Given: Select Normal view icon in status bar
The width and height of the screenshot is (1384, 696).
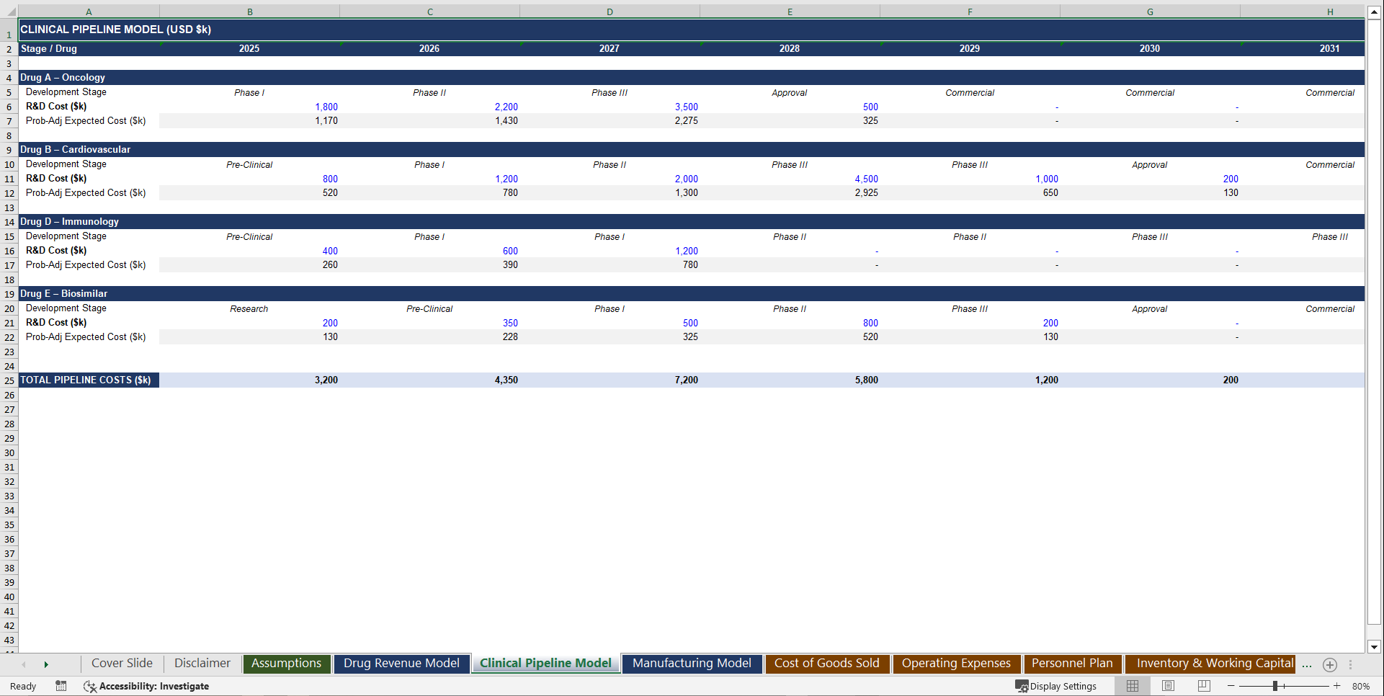Looking at the screenshot, I should [x=1132, y=686].
